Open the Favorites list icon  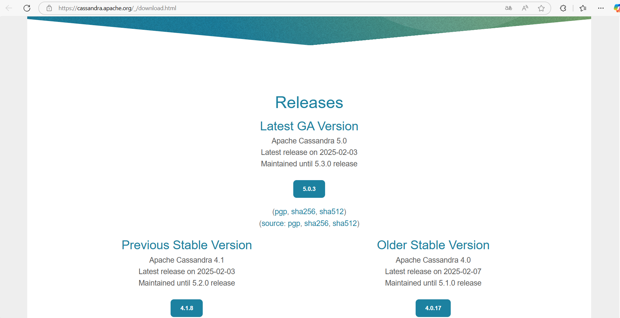pos(583,8)
